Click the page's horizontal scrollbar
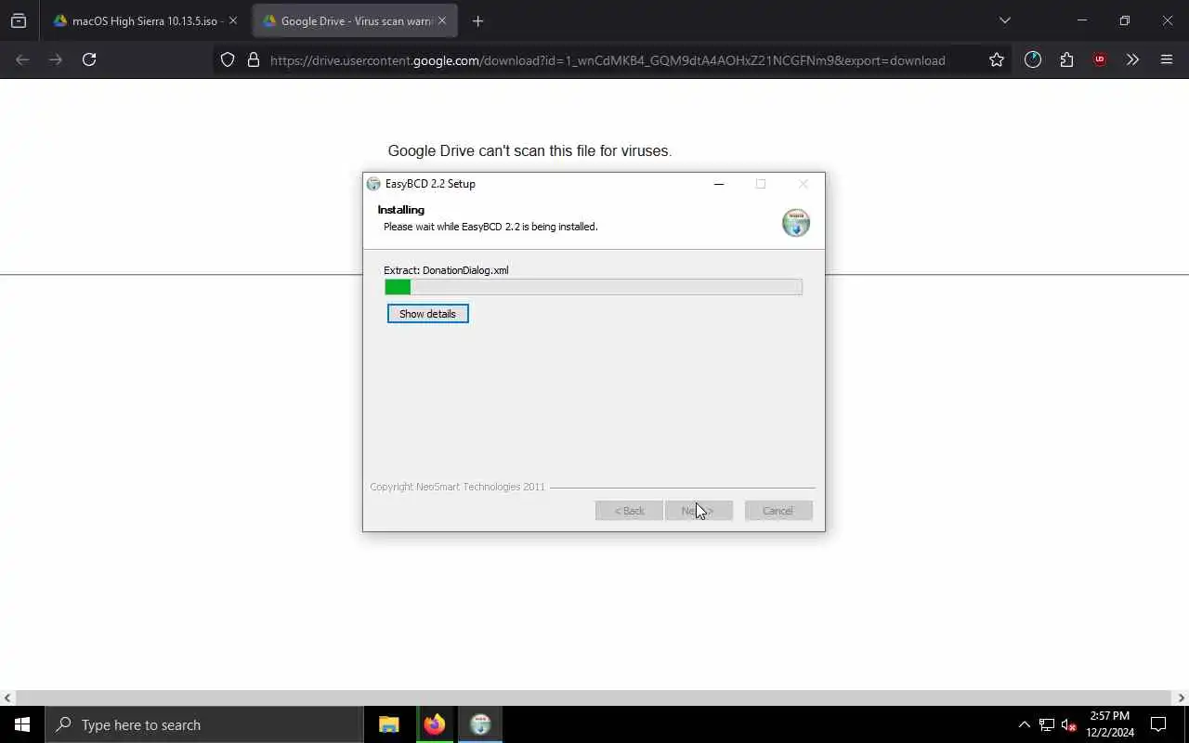This screenshot has height=743, width=1189. pyautogui.click(x=594, y=697)
